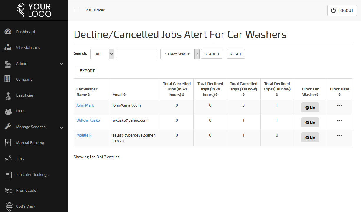This screenshot has height=212, width=361.
Task: Click the Site Statistics hierarchy icon
Action: pos(8,48)
